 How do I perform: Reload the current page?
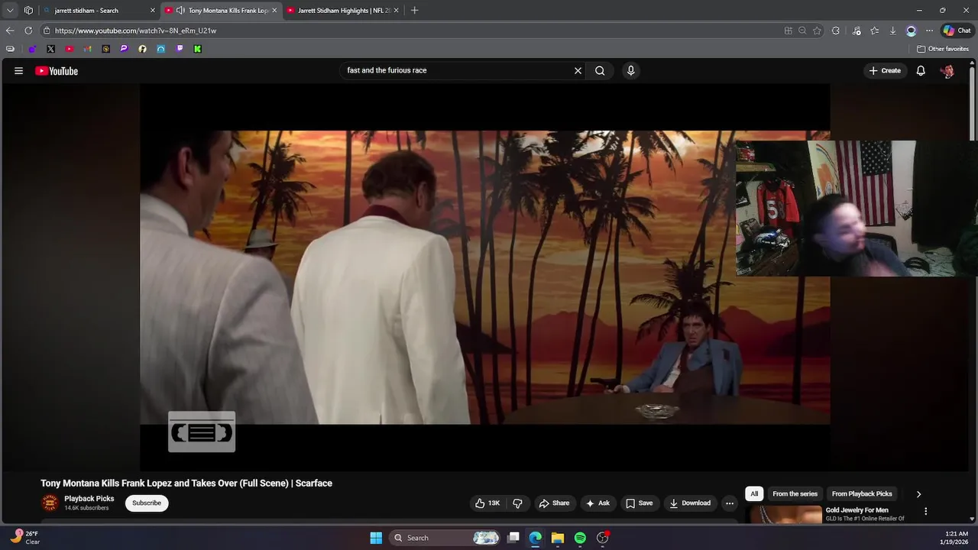tap(28, 31)
